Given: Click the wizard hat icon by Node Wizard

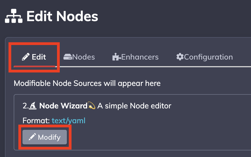Looking at the screenshot, I should [33, 106].
